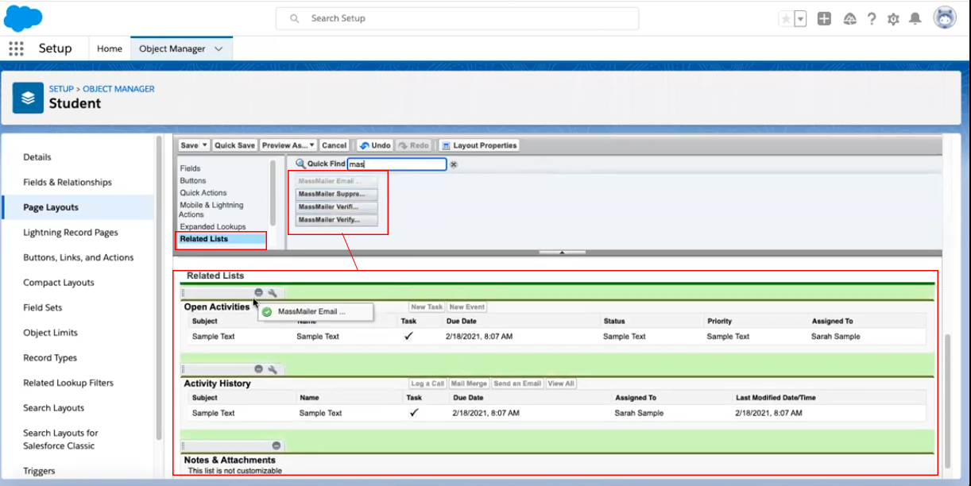The height and width of the screenshot is (486, 971).
Task: Open the favorites list dropdown arrow
Action: [800, 18]
